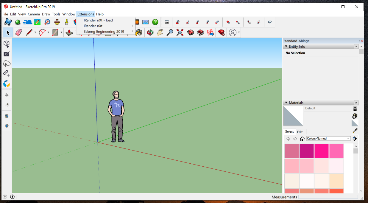Switch to the Edit materials tab
Screen dimensions: 368x203
pos(300,132)
